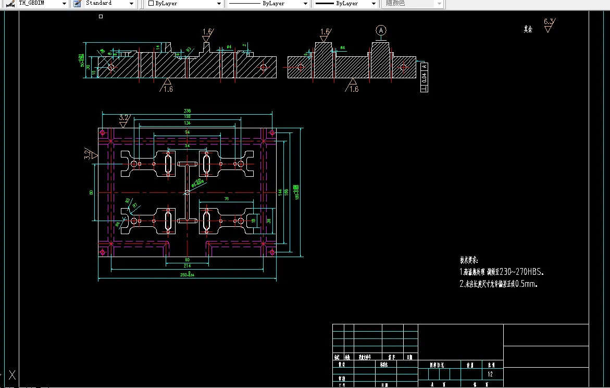Select the 6.3 surface roughness symbol
The image size is (610, 388).
pyautogui.click(x=549, y=26)
